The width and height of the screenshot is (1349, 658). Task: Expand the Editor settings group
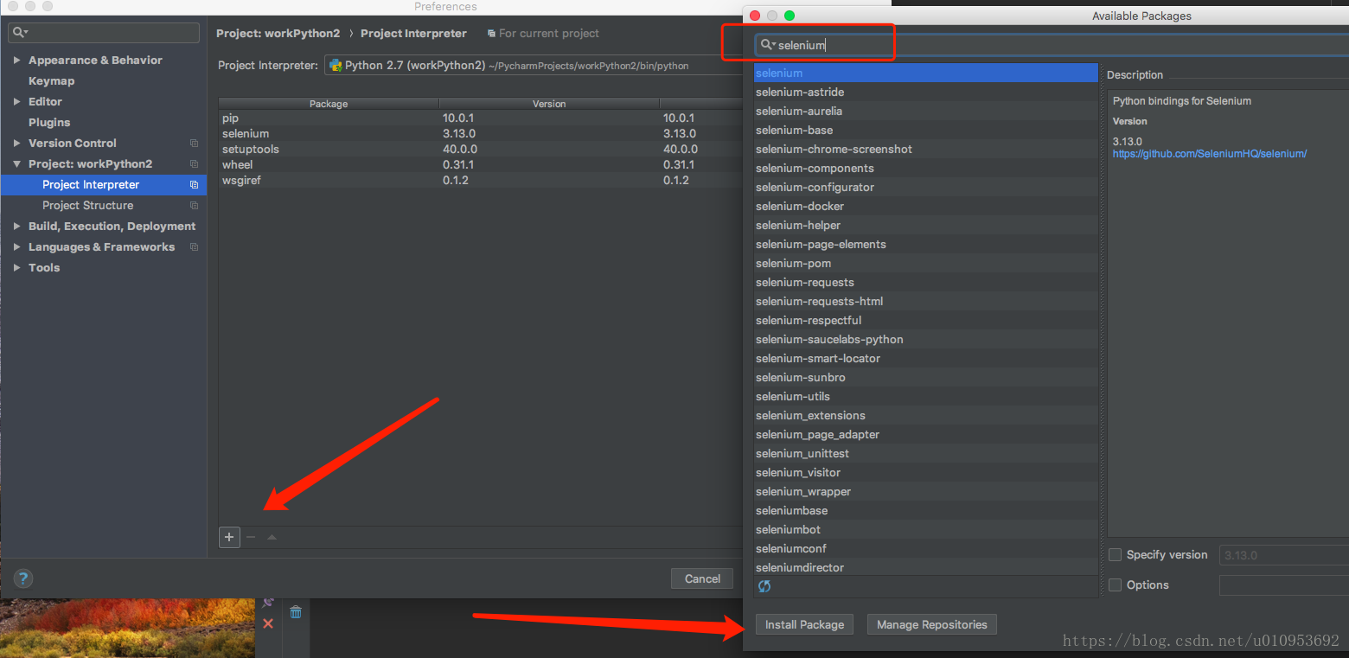coord(17,102)
